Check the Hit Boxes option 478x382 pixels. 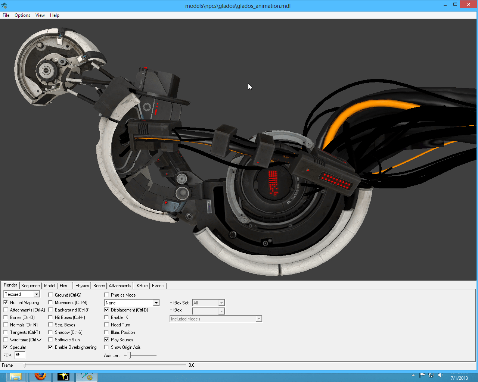point(50,317)
